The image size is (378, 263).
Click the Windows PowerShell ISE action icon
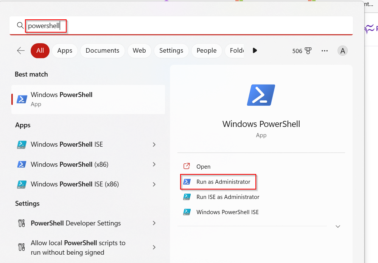tap(187, 212)
